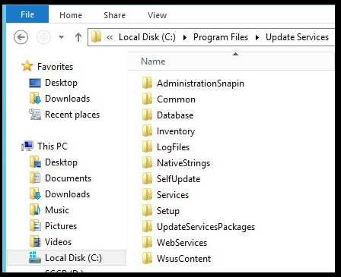Click the This PC computer icon
This screenshot has width=341, height=277.
(x=27, y=146)
